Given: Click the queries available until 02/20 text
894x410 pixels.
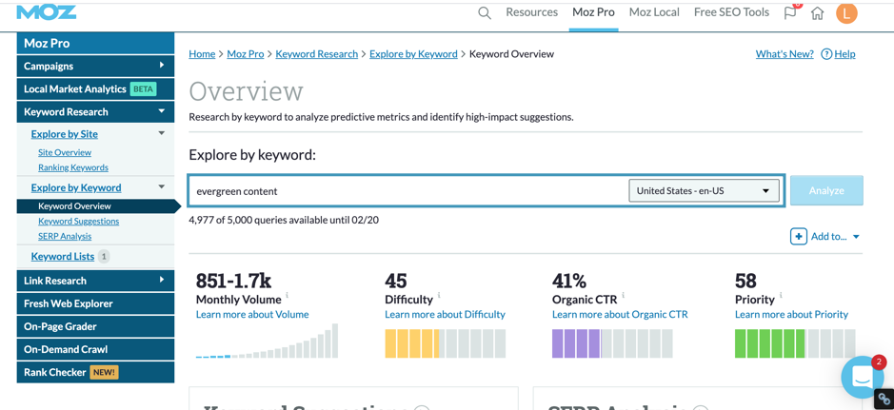Looking at the screenshot, I should pyautogui.click(x=284, y=220).
